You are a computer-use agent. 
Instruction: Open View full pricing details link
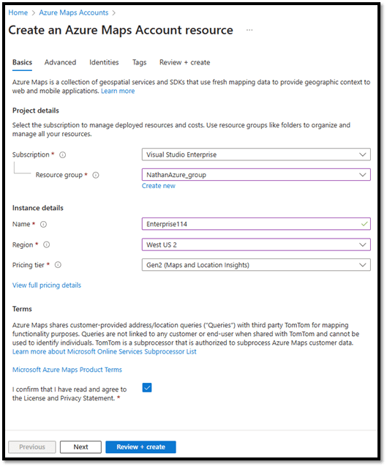pos(47,285)
